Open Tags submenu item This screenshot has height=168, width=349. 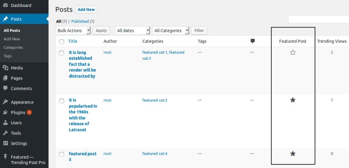pyautogui.click(x=7, y=56)
